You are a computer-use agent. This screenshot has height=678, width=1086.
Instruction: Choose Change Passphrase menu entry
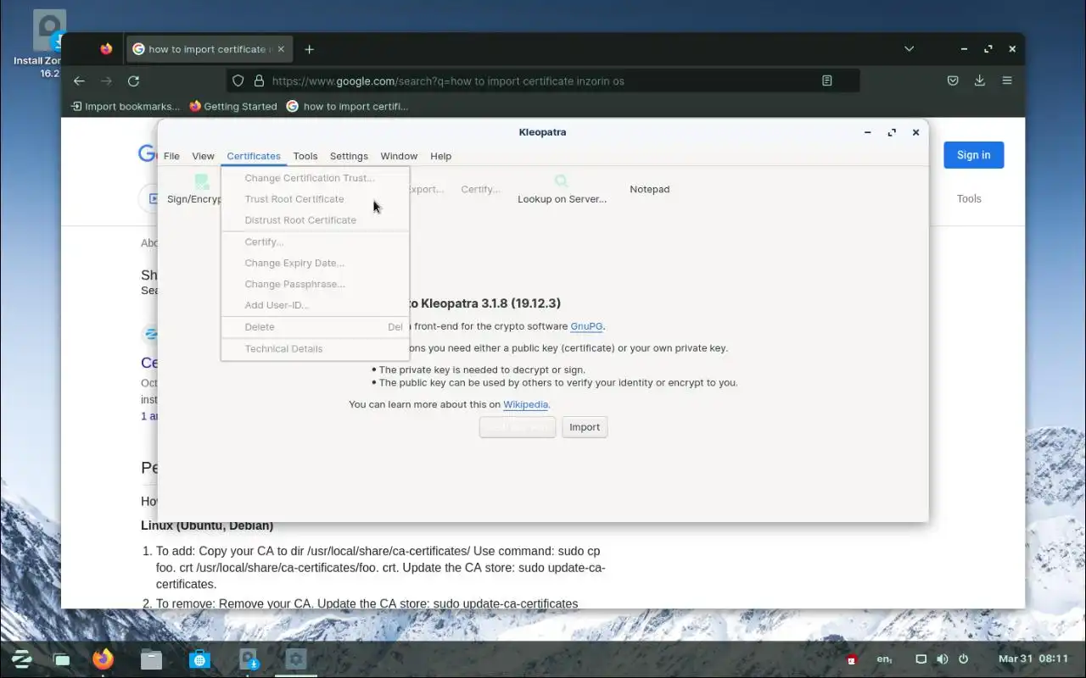(315, 285)
